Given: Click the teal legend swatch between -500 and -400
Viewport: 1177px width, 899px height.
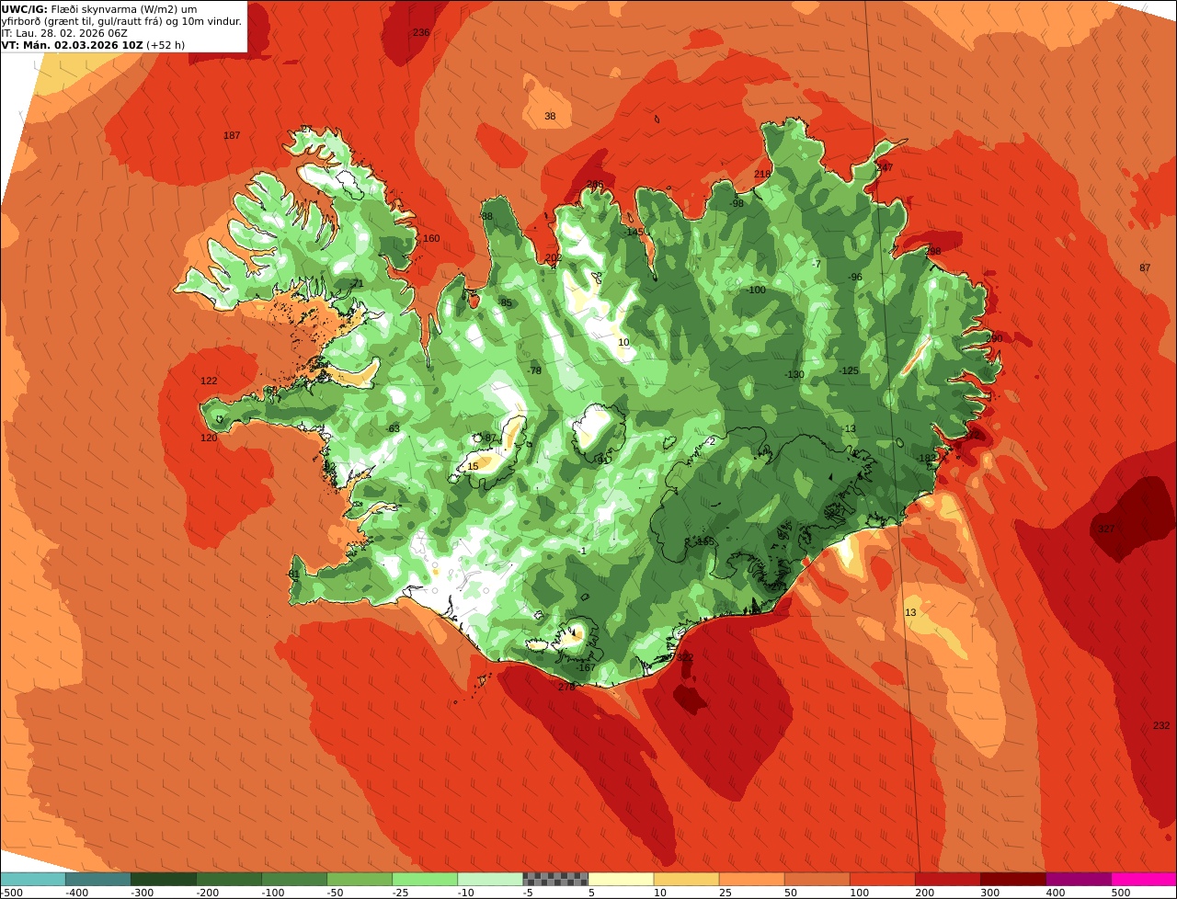Looking at the screenshot, I should point(33,880).
